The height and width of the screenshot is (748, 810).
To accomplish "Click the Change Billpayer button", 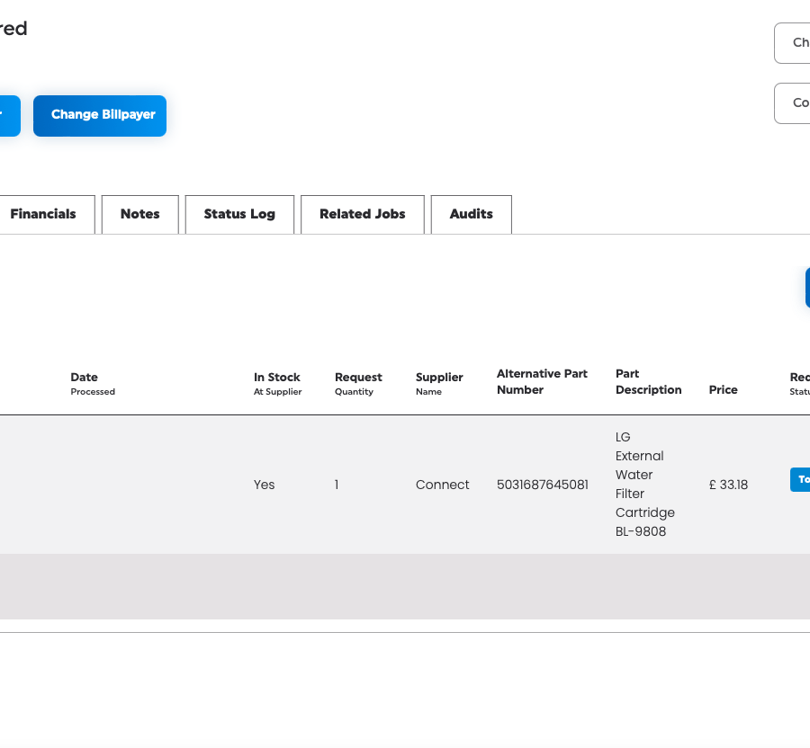I will click(x=100, y=115).
